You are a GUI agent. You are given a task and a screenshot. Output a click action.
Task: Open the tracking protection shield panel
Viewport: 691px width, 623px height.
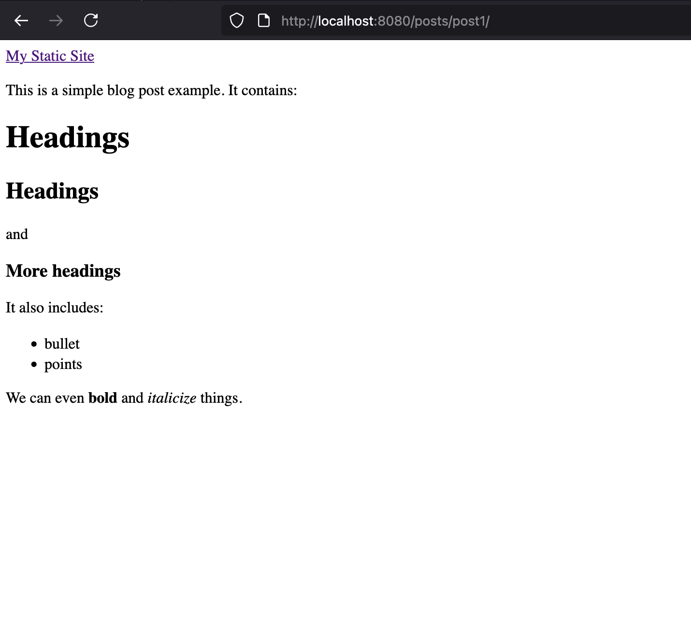tap(236, 21)
